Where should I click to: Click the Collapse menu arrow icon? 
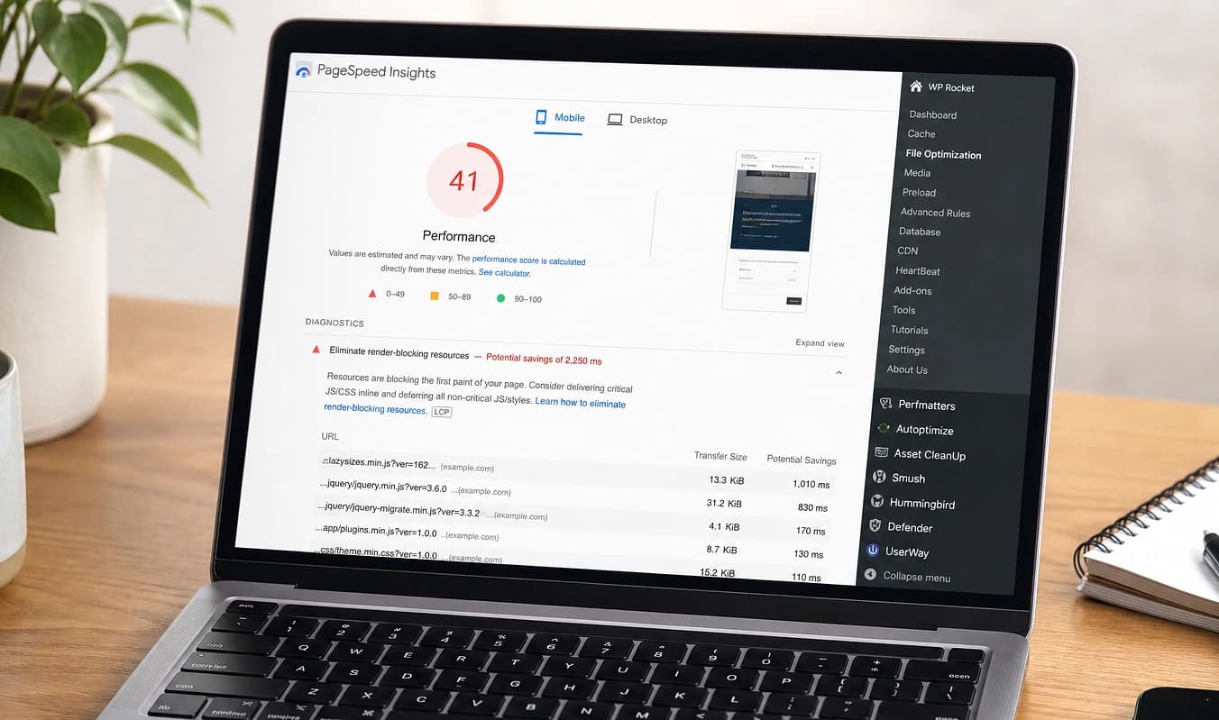[x=870, y=575]
